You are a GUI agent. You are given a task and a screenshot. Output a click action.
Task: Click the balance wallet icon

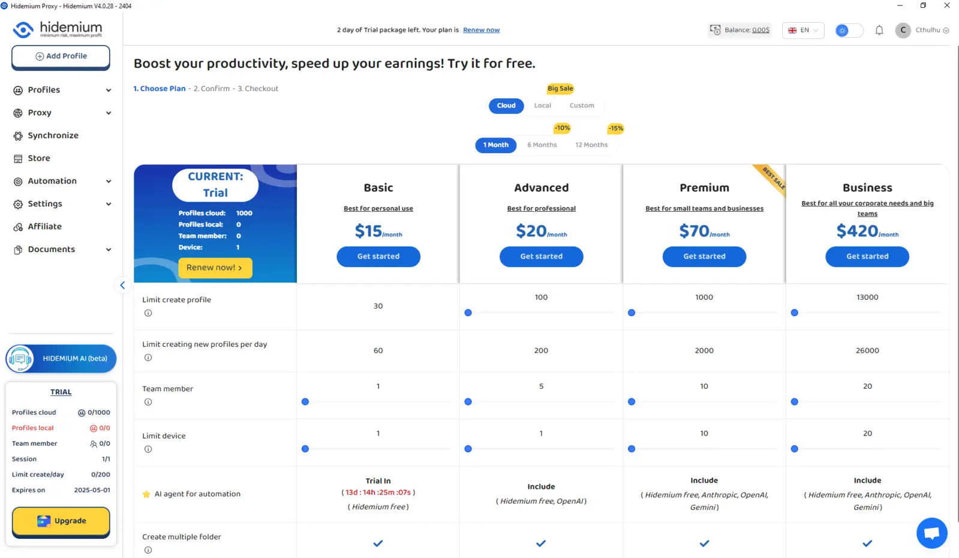[x=715, y=30]
